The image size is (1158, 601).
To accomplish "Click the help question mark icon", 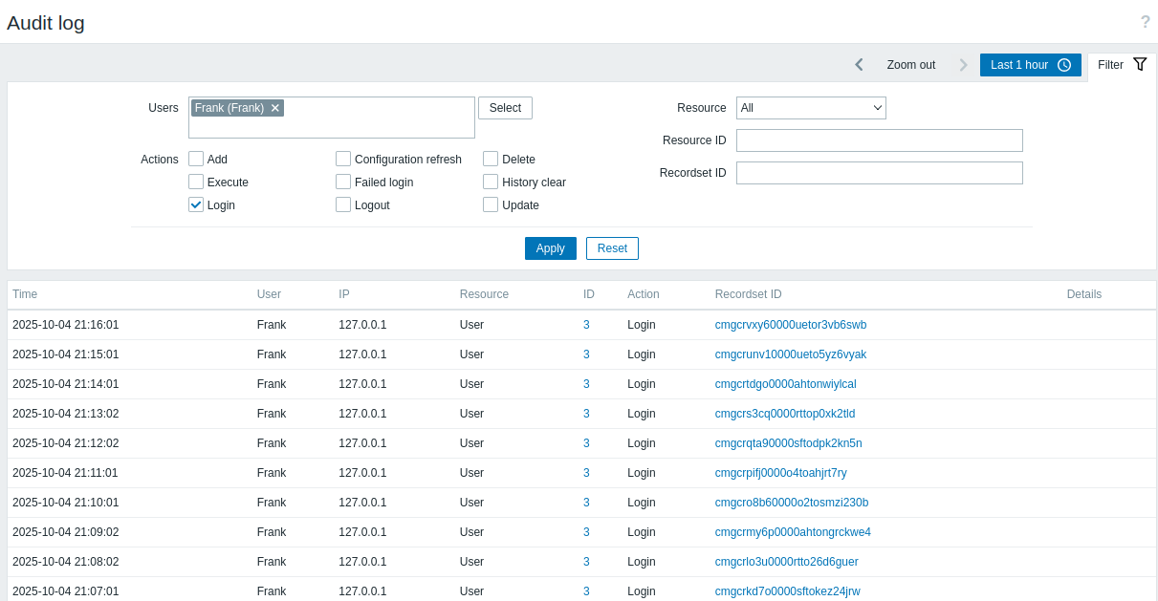I will coord(1145,22).
